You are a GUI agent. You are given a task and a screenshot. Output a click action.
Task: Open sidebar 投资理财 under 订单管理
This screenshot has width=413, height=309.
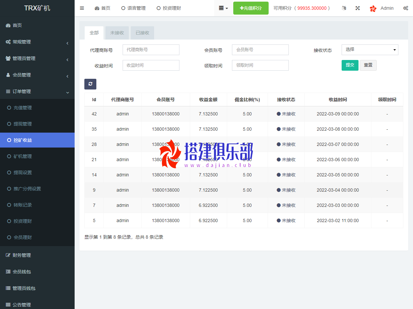coord(37,221)
